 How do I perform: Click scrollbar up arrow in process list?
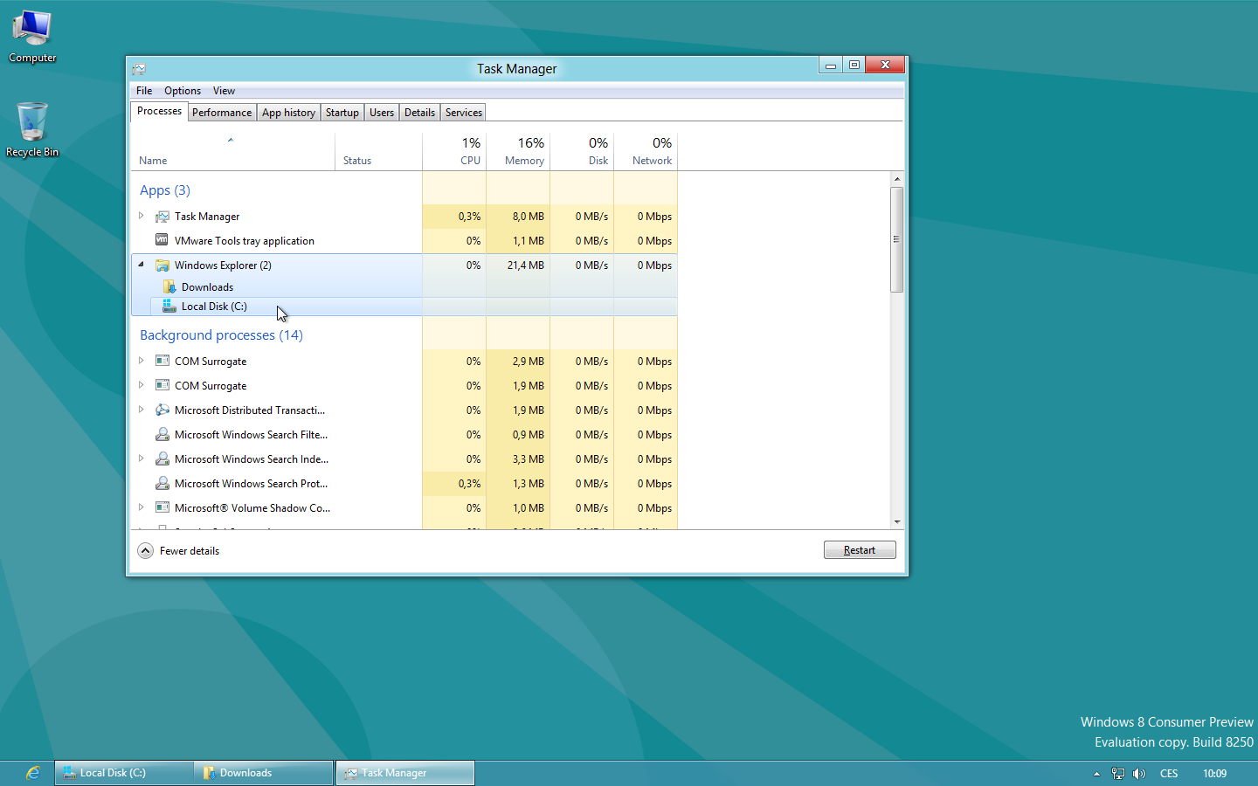(x=896, y=179)
